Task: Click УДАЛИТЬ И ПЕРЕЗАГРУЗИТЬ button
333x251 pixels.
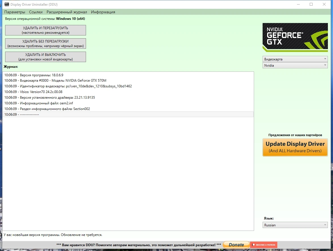Action: point(45,30)
